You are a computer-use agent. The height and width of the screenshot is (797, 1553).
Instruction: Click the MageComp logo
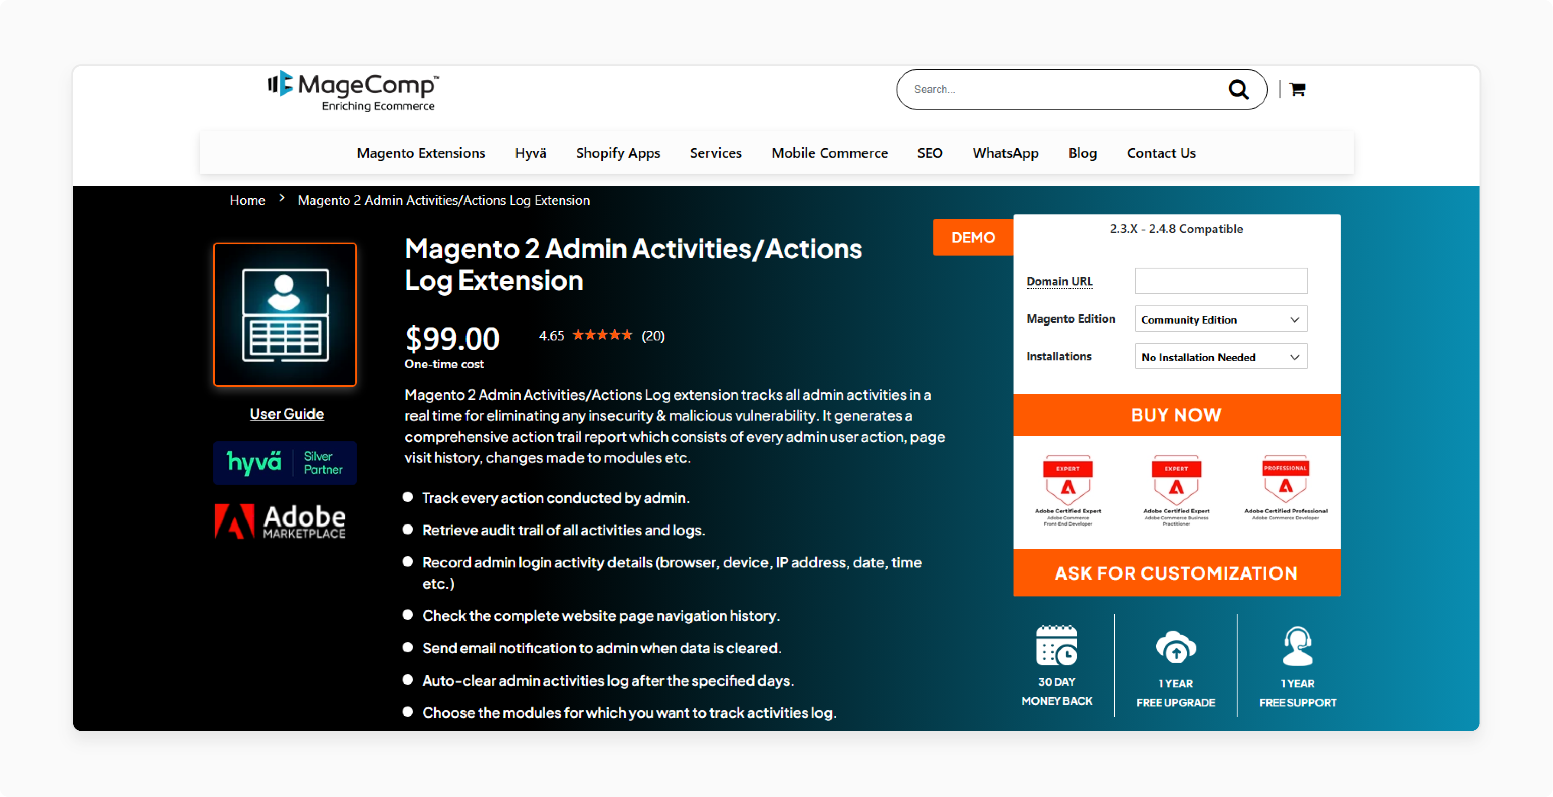coord(354,92)
